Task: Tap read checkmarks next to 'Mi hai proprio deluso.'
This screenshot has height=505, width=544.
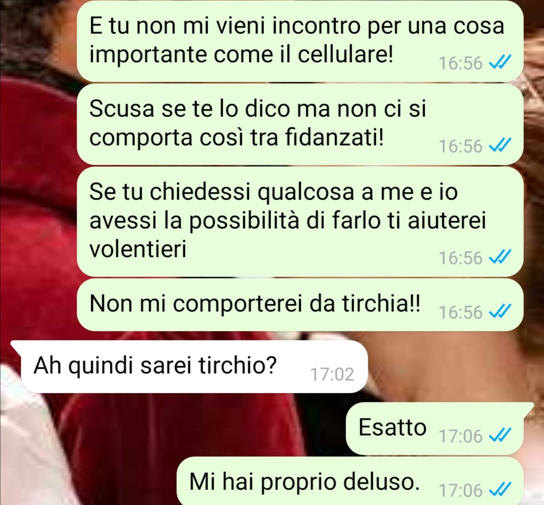Action: (500, 490)
